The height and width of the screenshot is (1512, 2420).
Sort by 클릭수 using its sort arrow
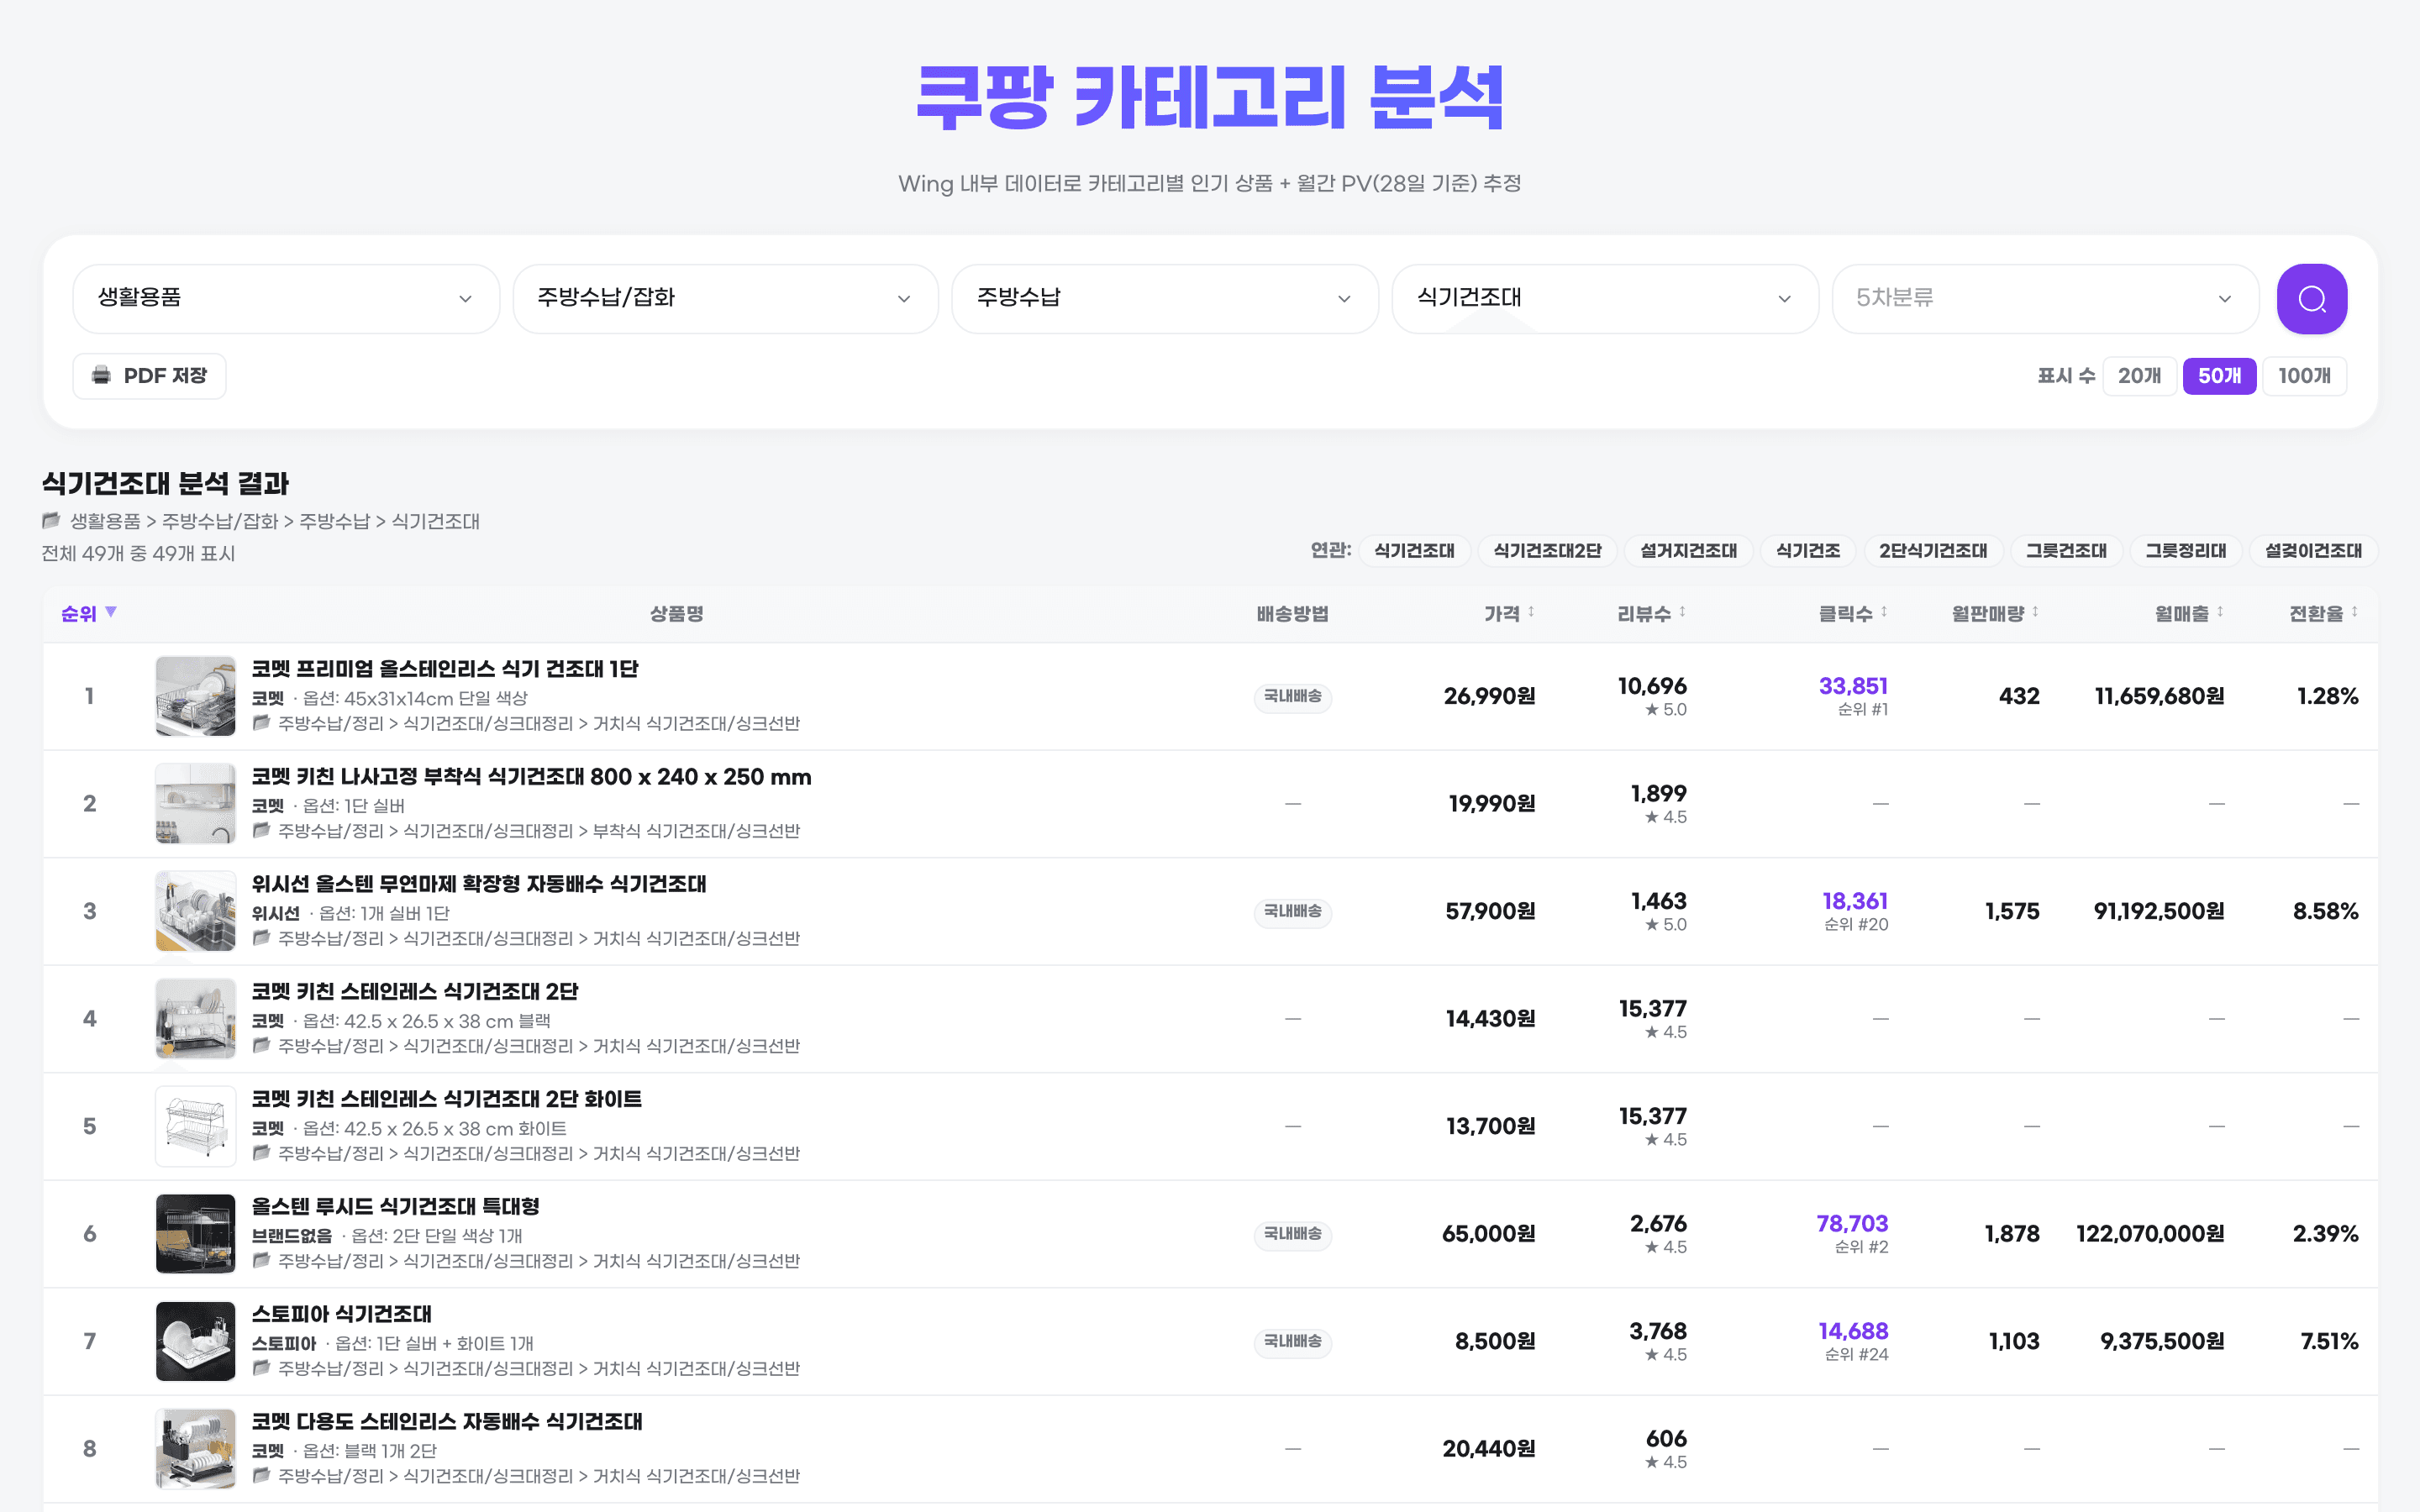(x=1884, y=612)
